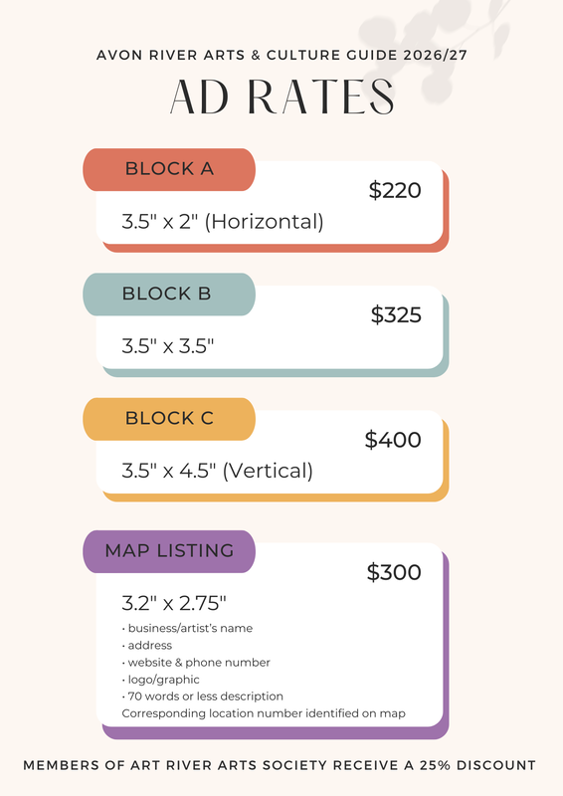Click the $300 map listing price
This screenshot has width=563, height=796.
tap(394, 572)
